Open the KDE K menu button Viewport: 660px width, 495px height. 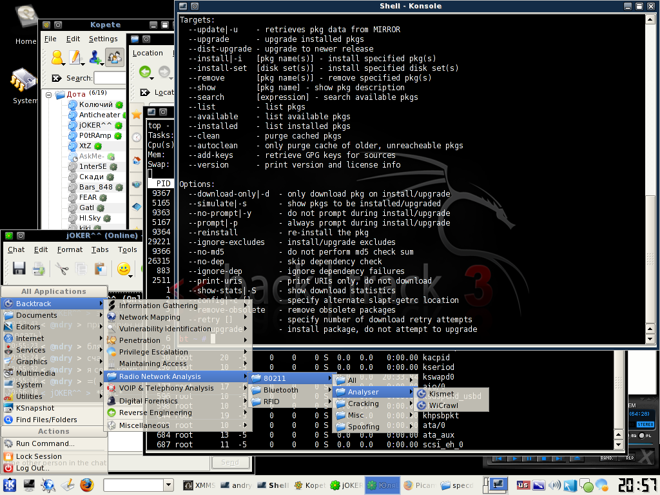coord(9,485)
